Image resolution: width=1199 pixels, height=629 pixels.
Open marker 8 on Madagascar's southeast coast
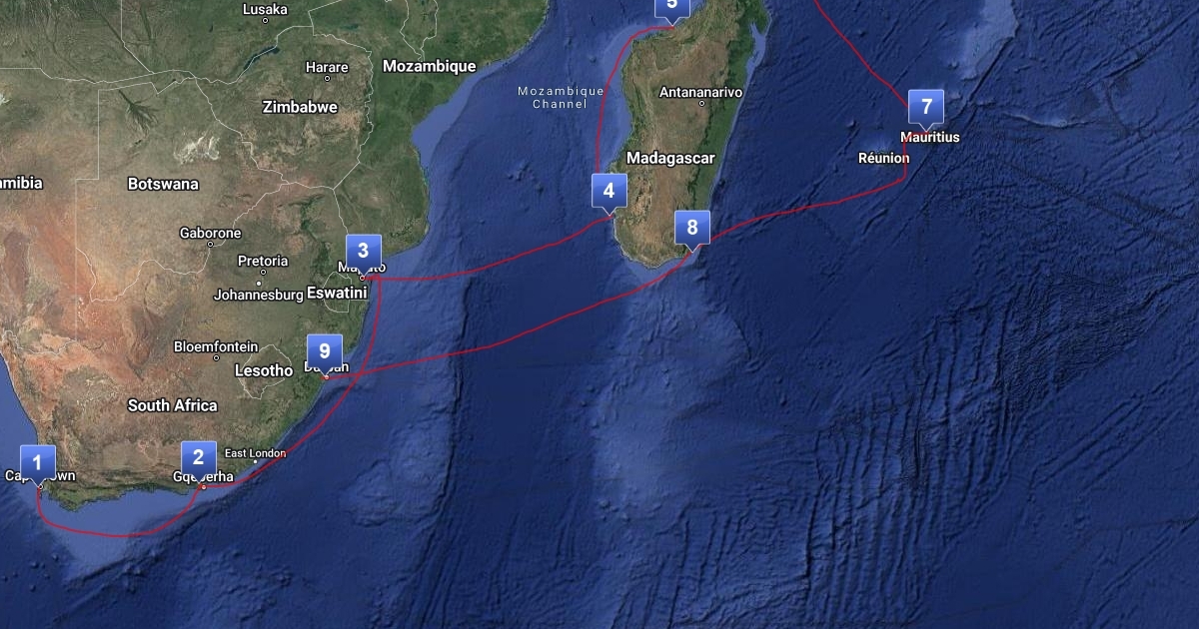692,228
